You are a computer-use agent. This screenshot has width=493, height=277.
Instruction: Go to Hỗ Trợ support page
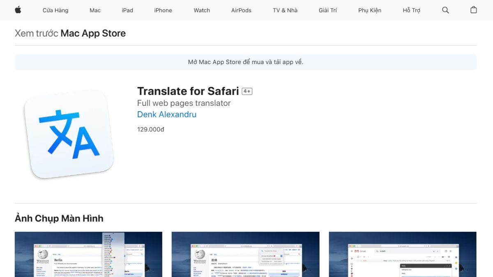click(x=412, y=10)
